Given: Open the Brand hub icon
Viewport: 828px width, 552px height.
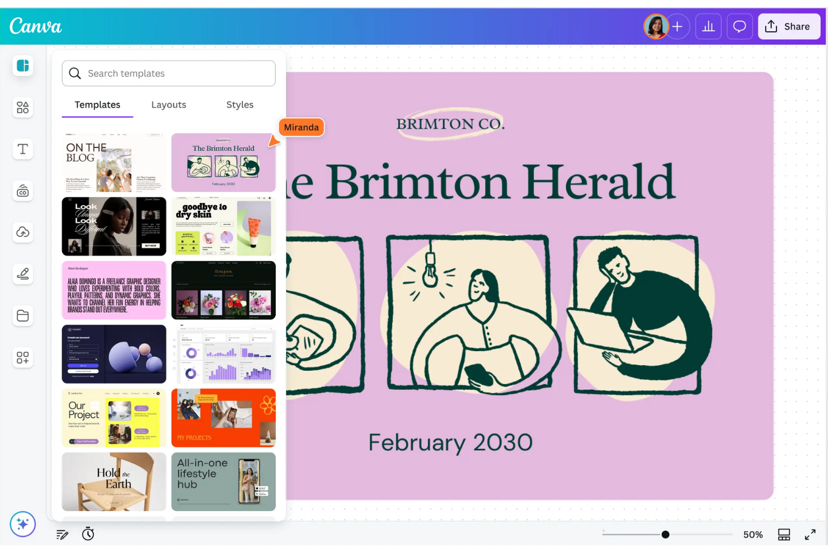Looking at the screenshot, I should coord(23,191).
